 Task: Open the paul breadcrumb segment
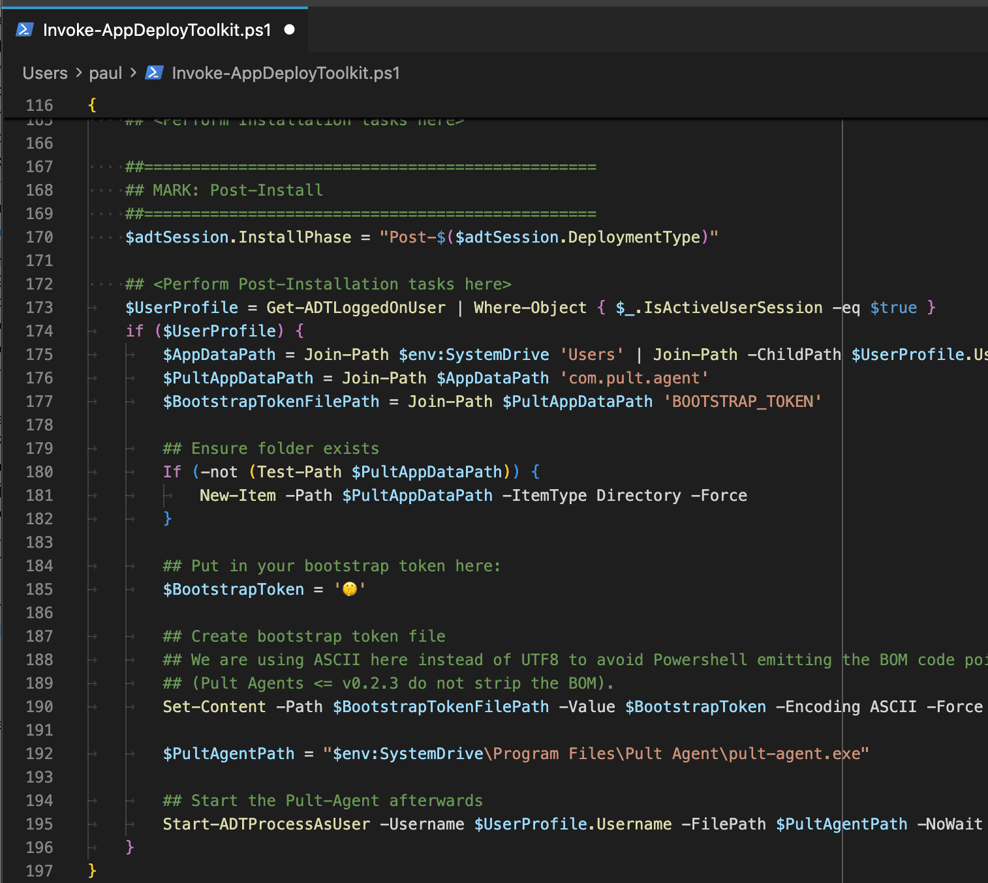pos(106,73)
